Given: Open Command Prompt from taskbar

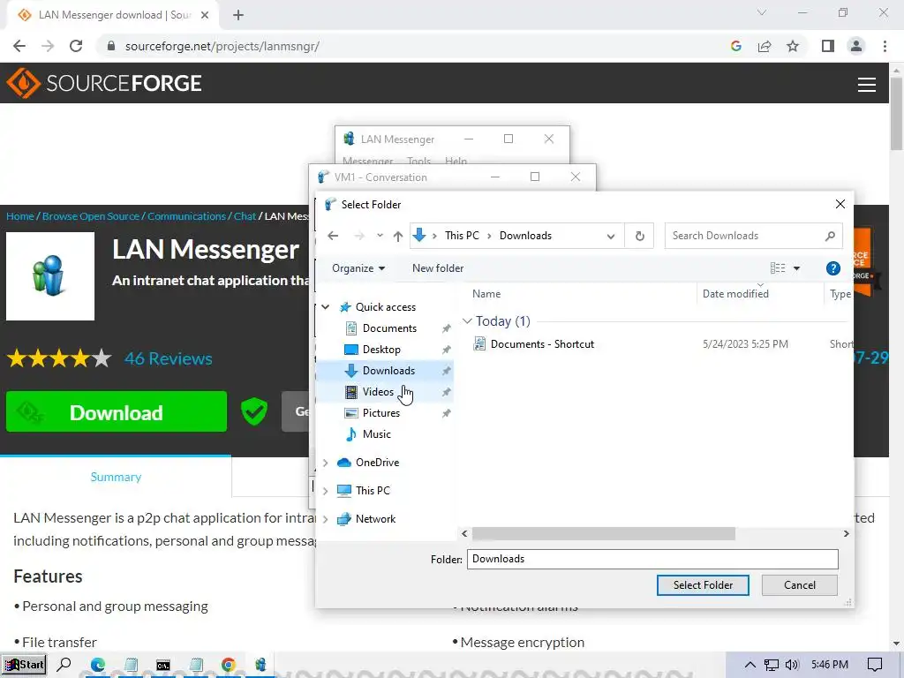Looking at the screenshot, I should (x=163, y=665).
